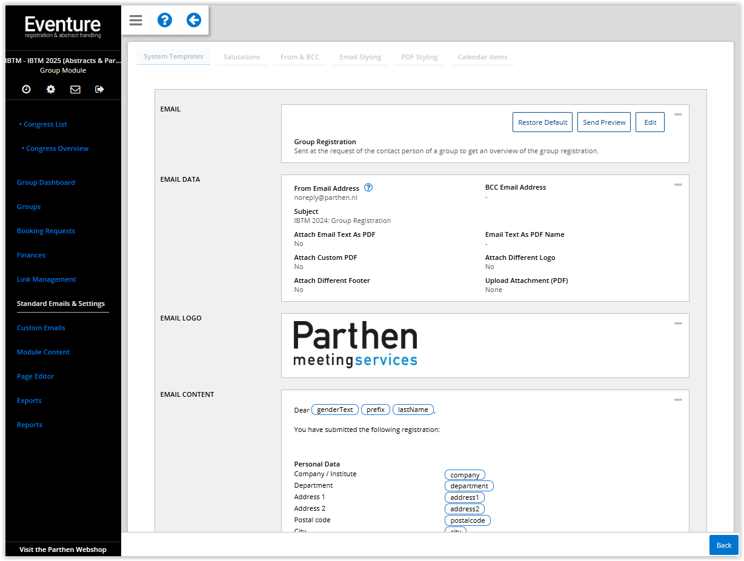Click the logout icon in sidebar
Screen dimensions: 744x561
[x=100, y=89]
